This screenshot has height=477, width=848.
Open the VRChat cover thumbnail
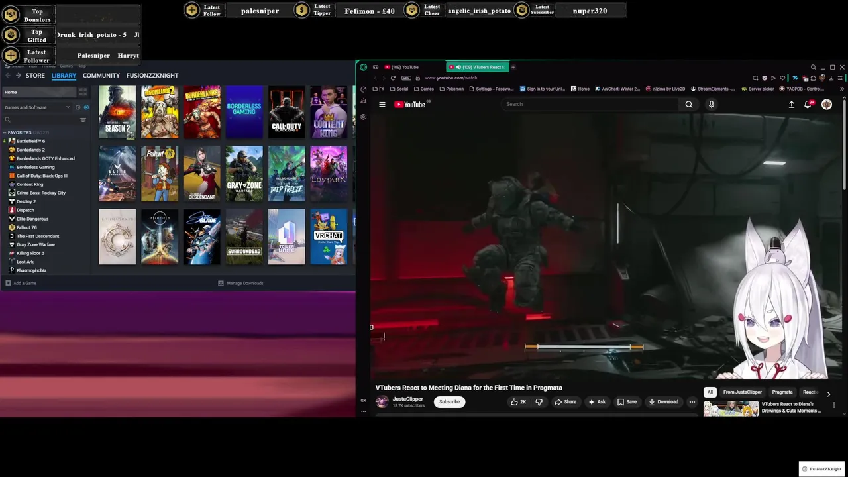[x=329, y=237]
